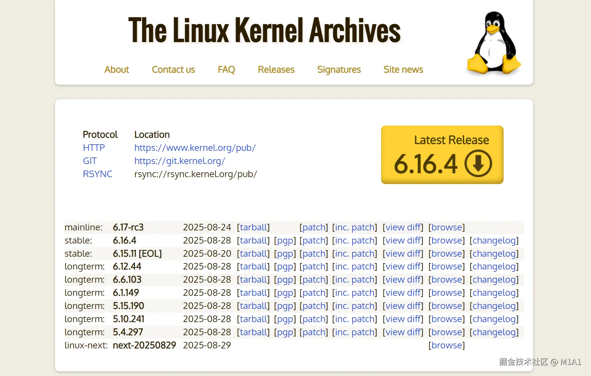Open changelog for longterm 5.15.190
This screenshot has width=591, height=376.
[x=494, y=306]
